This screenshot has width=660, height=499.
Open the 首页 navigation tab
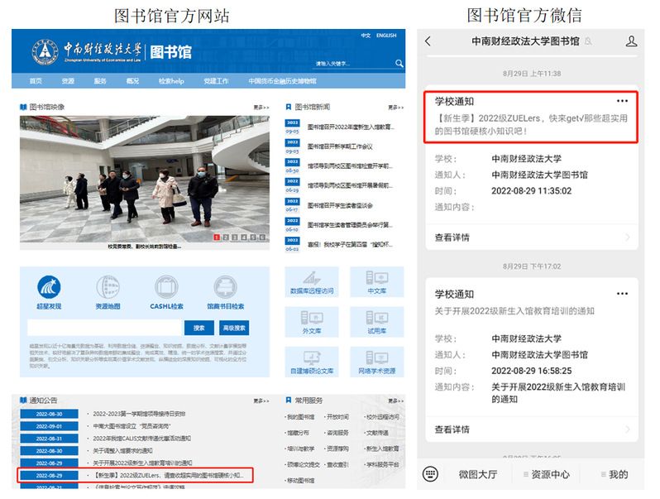point(36,81)
